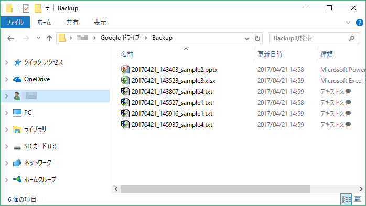The width and height of the screenshot is (366, 206).
Task: Click Backup in the address path
Action: 162,38
